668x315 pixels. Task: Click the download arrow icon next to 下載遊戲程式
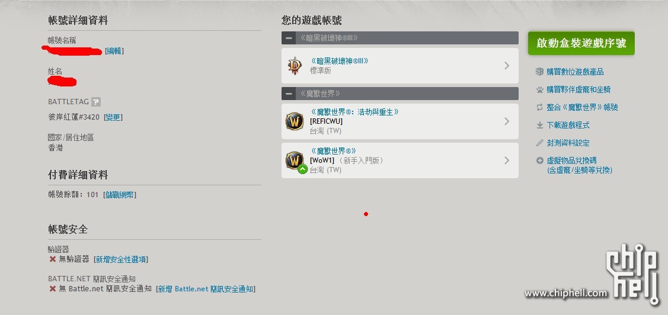coord(540,125)
